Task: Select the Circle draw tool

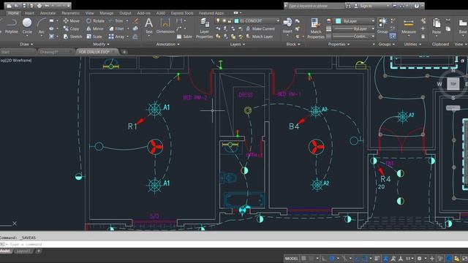Action: pyautogui.click(x=27, y=26)
